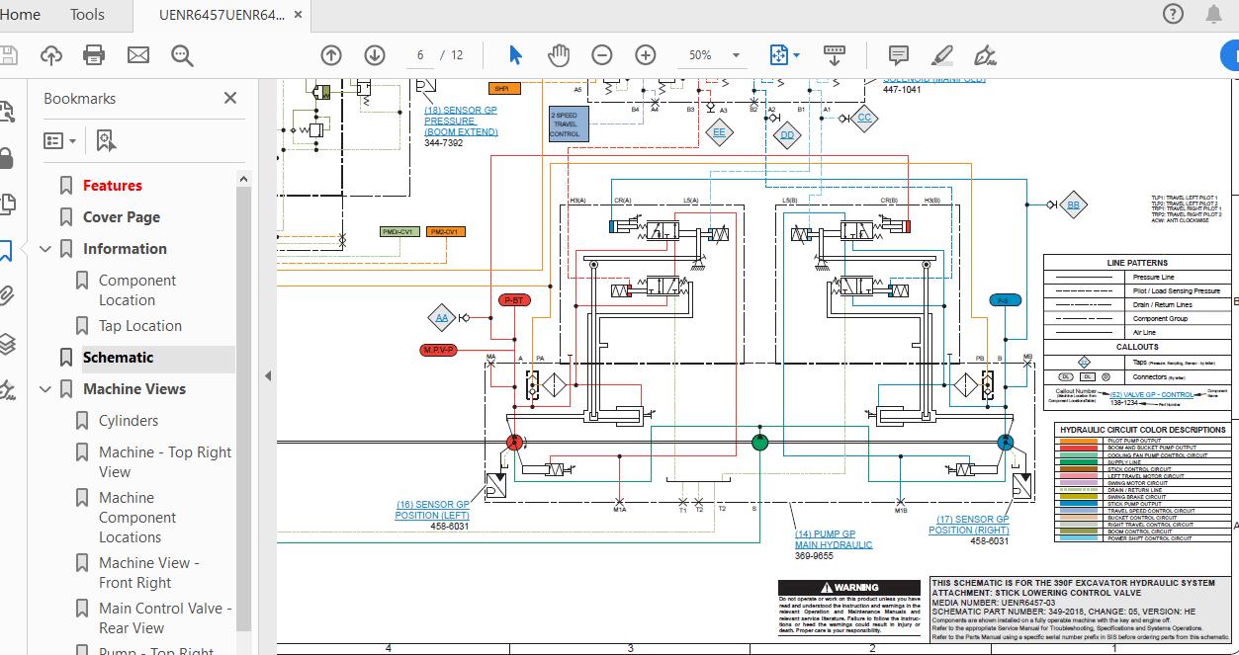Image resolution: width=1239 pixels, height=655 pixels.
Task: Click the EE tap diamond symbol
Action: pos(719,132)
